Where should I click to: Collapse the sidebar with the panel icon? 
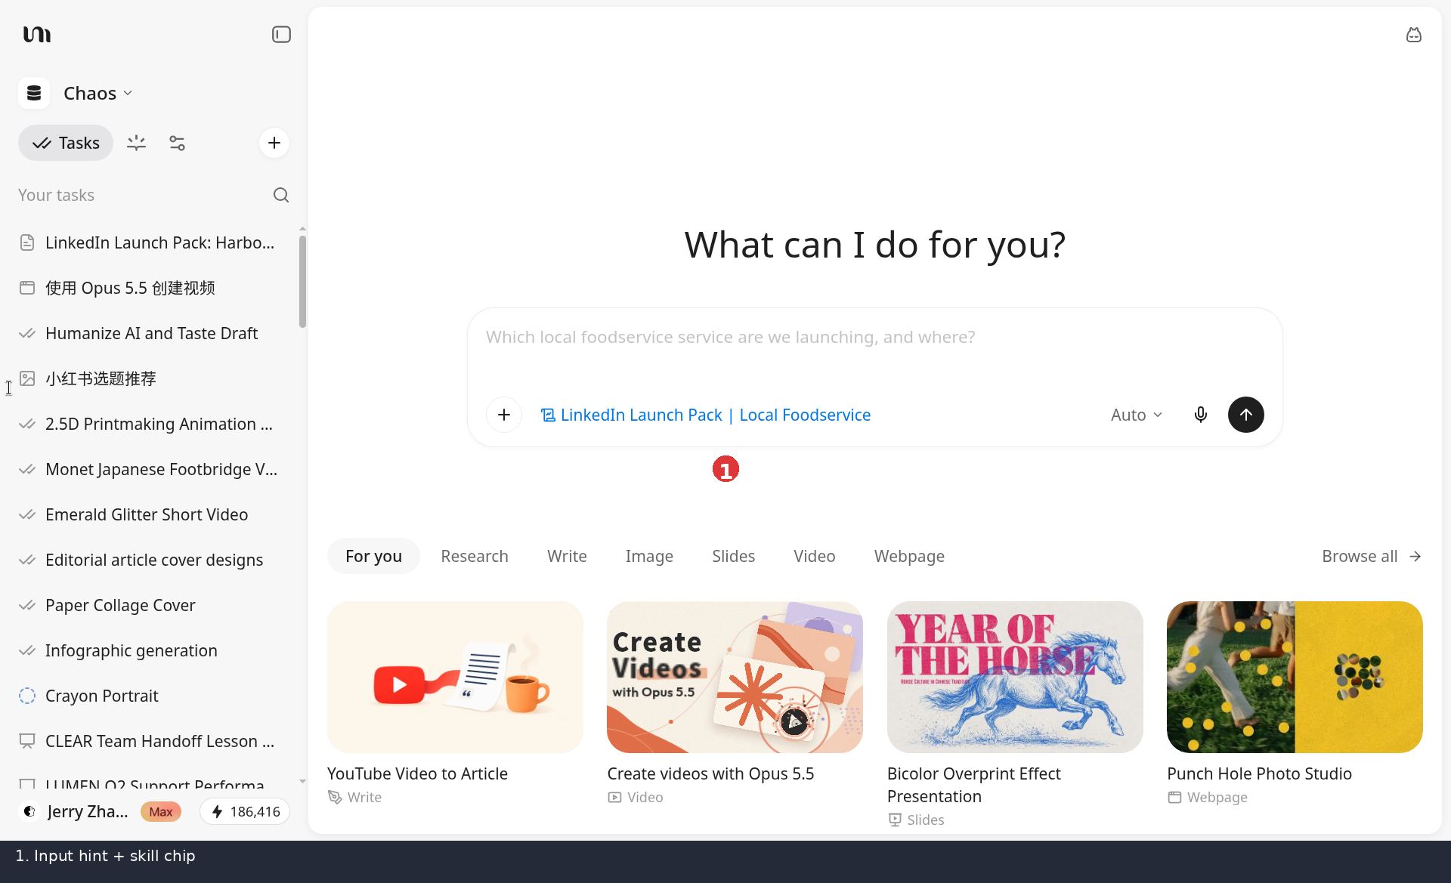click(x=281, y=35)
